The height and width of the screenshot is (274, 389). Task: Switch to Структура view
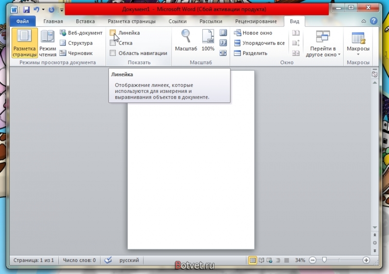(76, 43)
